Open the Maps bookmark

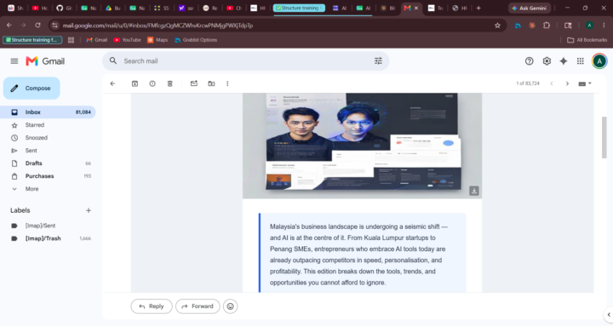pos(158,40)
